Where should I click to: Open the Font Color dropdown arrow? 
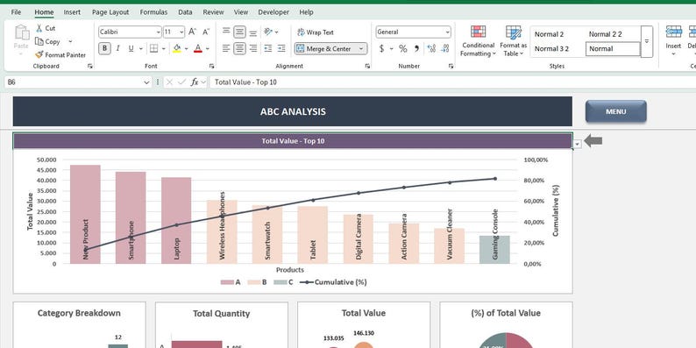[x=207, y=48]
